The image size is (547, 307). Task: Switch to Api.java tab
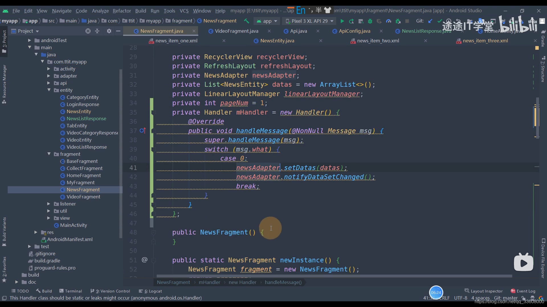298,31
